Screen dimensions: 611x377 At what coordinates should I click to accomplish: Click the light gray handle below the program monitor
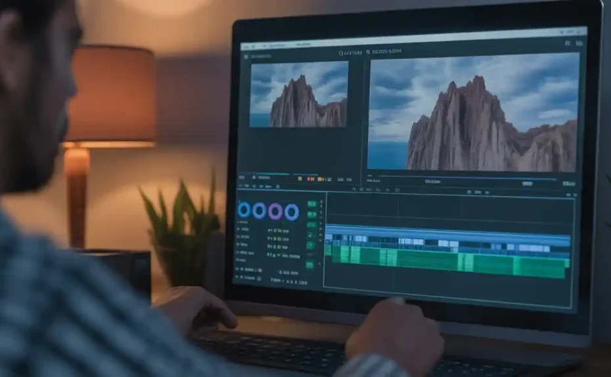pyautogui.click(x=527, y=183)
